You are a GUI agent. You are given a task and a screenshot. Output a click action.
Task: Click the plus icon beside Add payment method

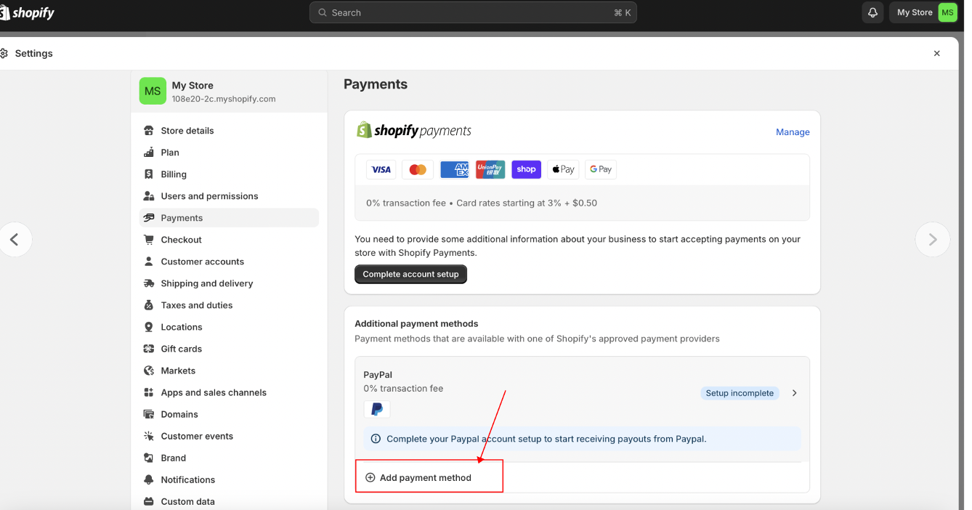[370, 477]
